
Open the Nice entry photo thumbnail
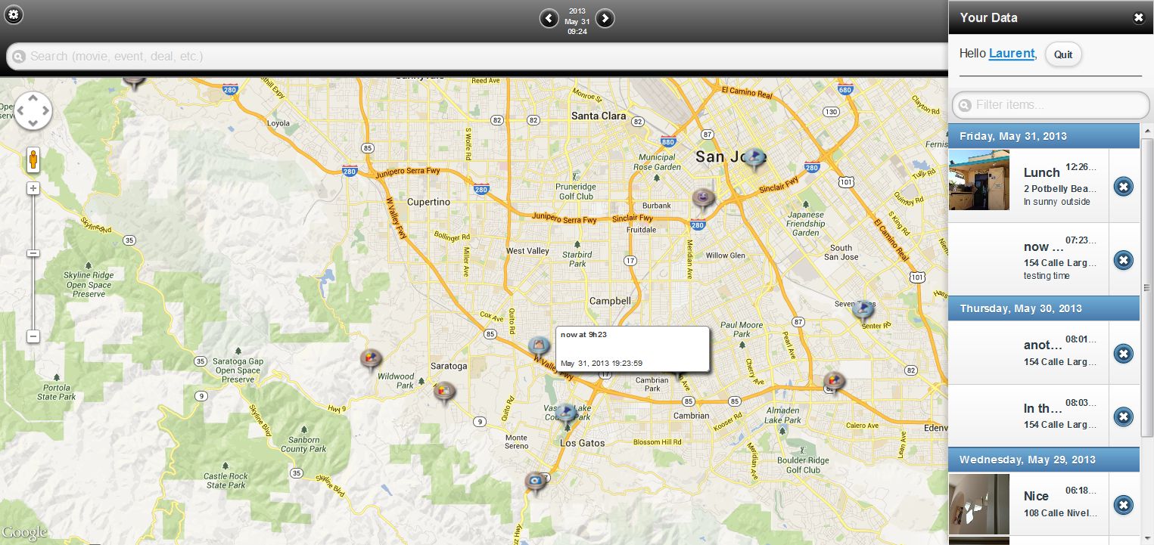click(979, 504)
